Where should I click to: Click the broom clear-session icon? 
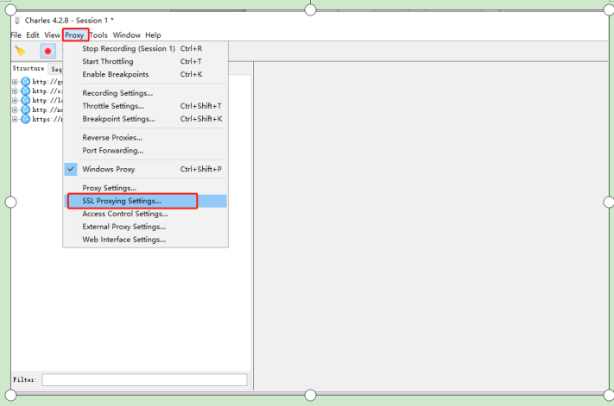pyautogui.click(x=20, y=51)
